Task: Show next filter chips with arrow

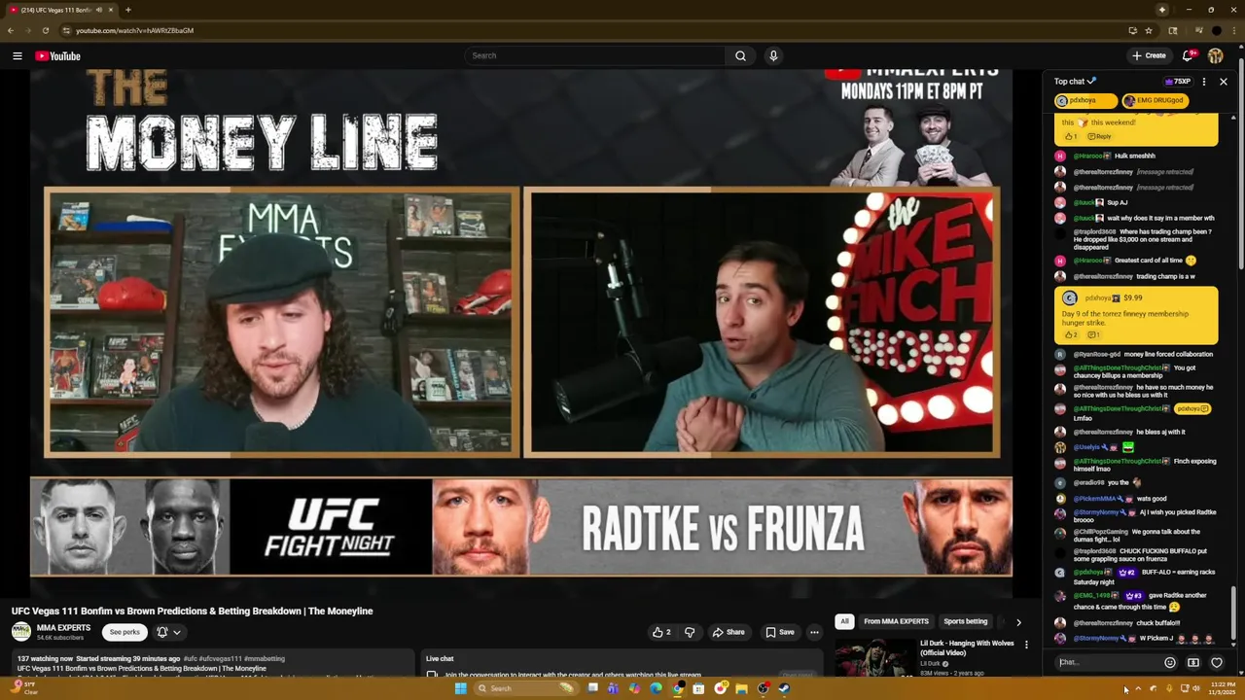Action: (x=1018, y=621)
